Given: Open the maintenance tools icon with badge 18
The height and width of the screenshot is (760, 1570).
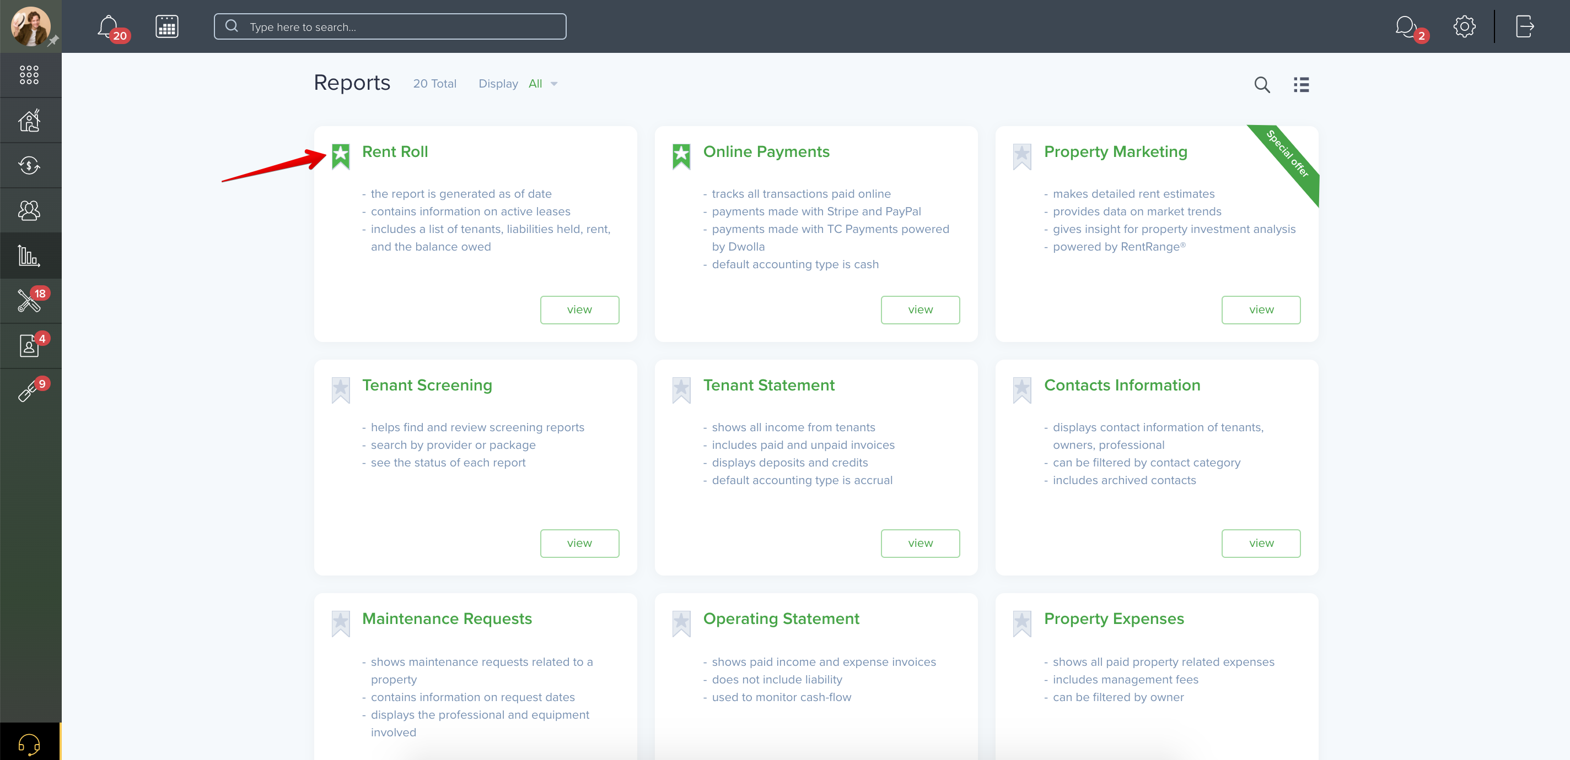Looking at the screenshot, I should click(x=29, y=300).
